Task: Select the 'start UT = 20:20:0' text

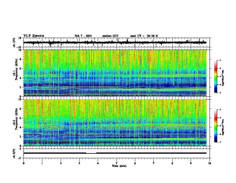Action: coord(144,36)
